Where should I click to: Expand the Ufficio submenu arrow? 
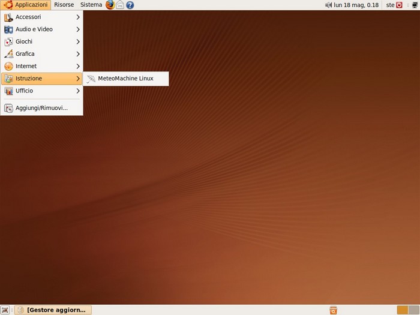tap(78, 91)
